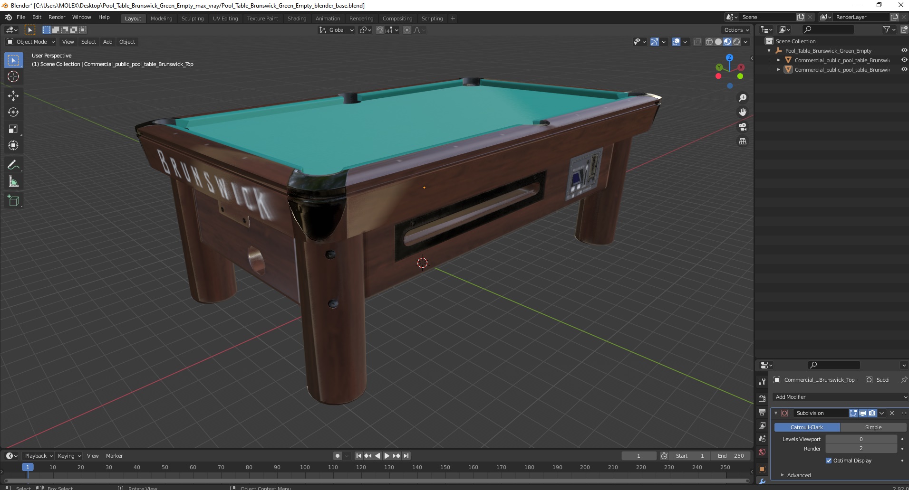This screenshot has width=909, height=490.
Task: Click the zoom magnifier viewport icon
Action: [742, 98]
